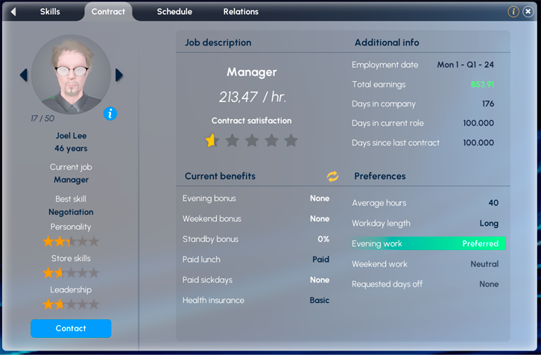Click the Health insurance Basic value
This screenshot has width=541, height=355.
pos(319,301)
